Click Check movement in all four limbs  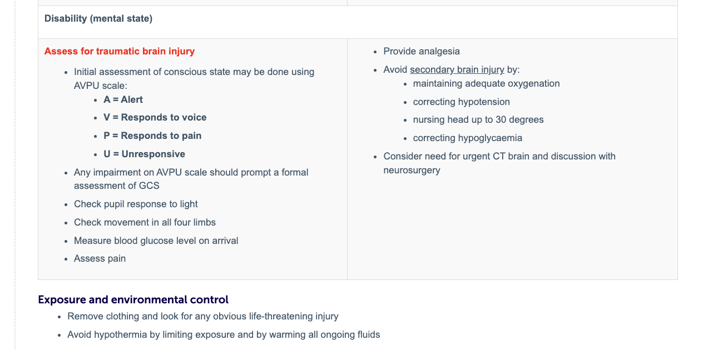click(145, 222)
